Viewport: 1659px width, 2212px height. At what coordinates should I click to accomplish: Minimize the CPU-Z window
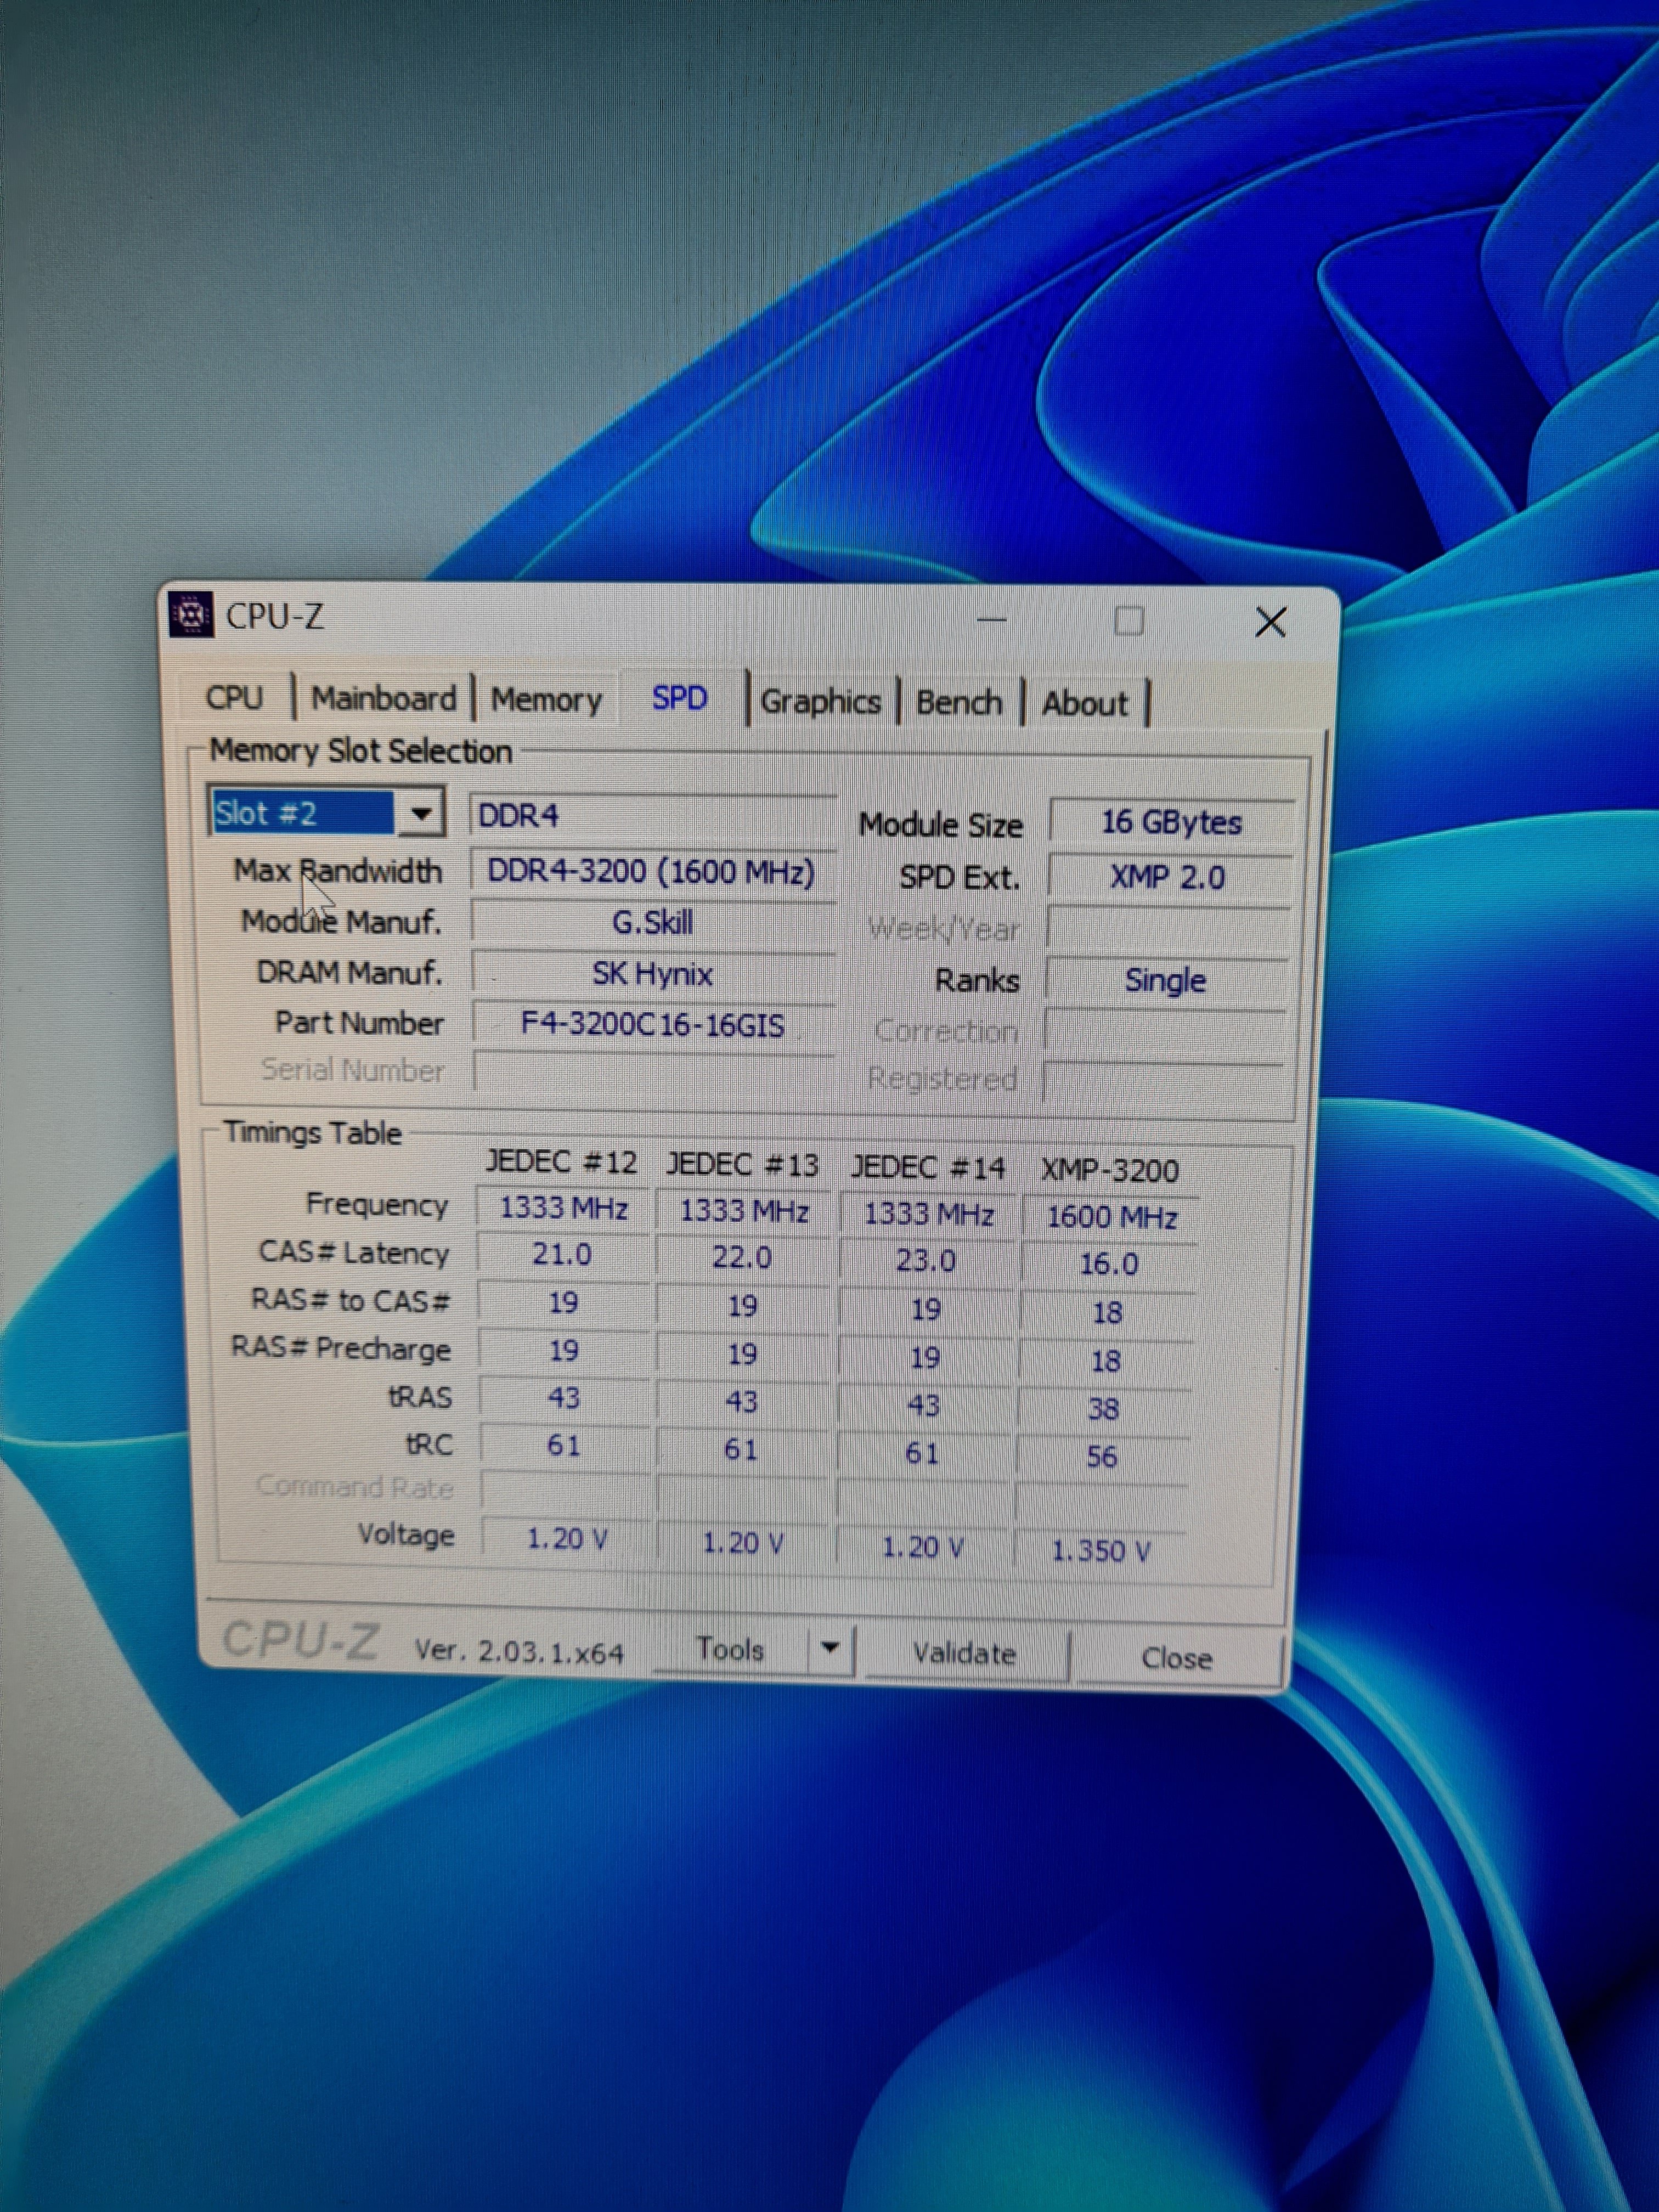pyautogui.click(x=991, y=621)
